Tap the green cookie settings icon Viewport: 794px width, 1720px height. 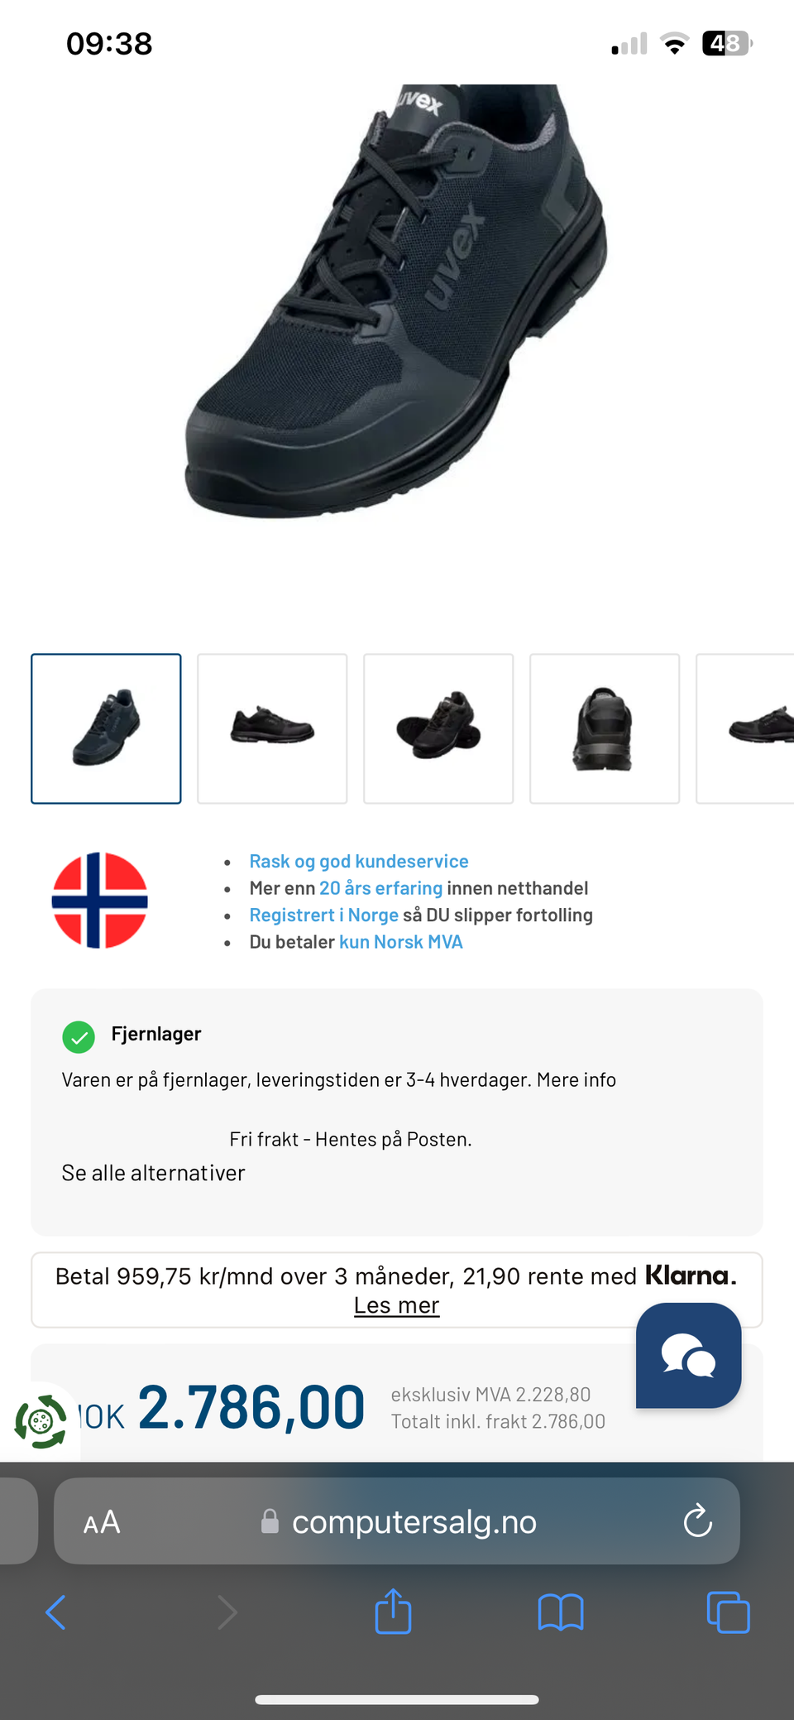point(41,1421)
